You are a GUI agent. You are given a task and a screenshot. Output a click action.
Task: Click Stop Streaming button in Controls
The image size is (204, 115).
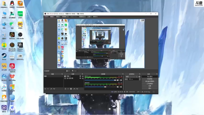pyautogui.click(x=150, y=76)
